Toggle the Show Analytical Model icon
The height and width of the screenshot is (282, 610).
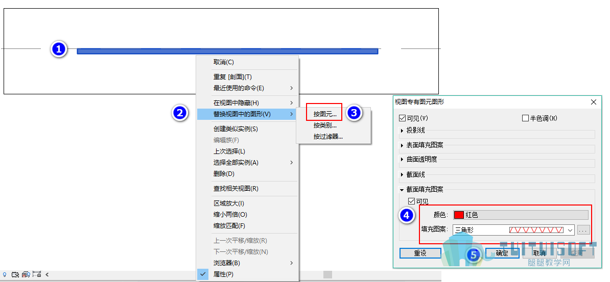(x=26, y=274)
